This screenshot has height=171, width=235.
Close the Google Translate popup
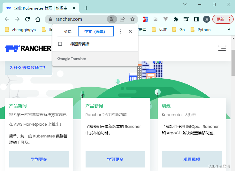pyautogui.click(x=130, y=31)
